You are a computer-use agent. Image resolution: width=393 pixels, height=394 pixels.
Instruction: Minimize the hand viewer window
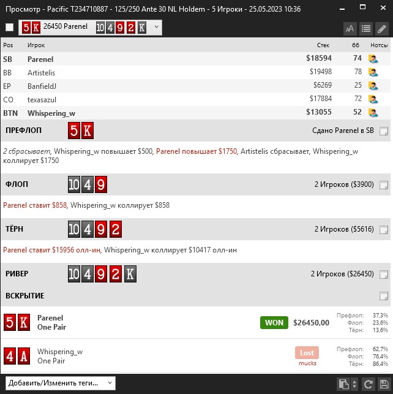(342, 9)
